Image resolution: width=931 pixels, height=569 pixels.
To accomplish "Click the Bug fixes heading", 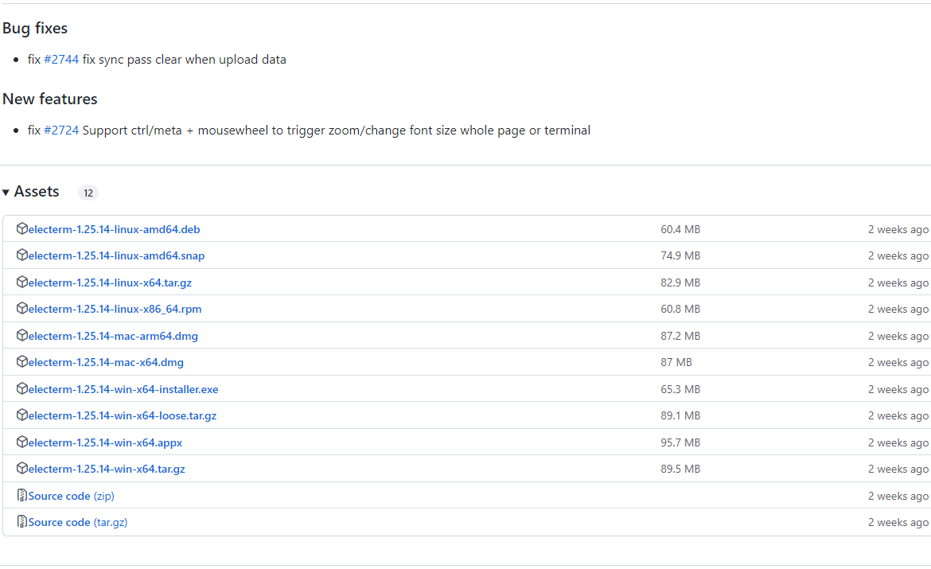I will pyautogui.click(x=35, y=28).
